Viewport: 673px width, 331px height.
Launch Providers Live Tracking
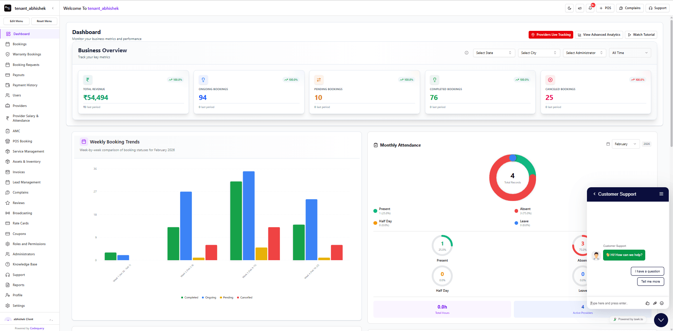click(550, 35)
